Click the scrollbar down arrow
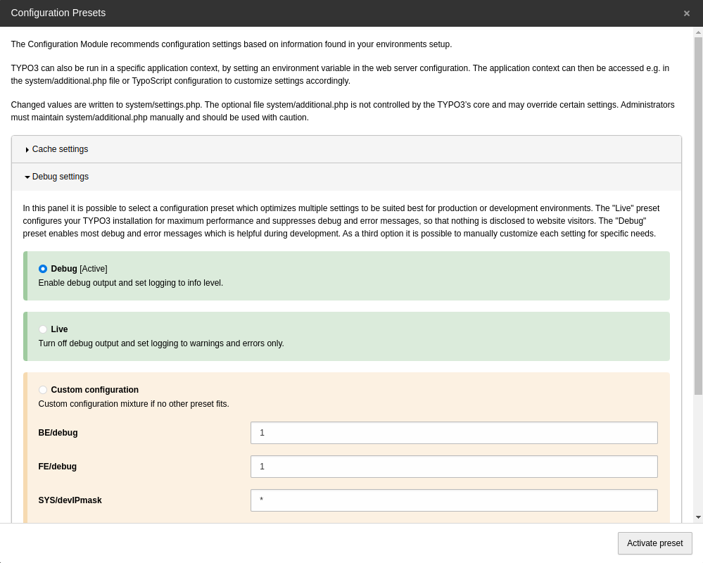703x563 pixels. click(698, 517)
